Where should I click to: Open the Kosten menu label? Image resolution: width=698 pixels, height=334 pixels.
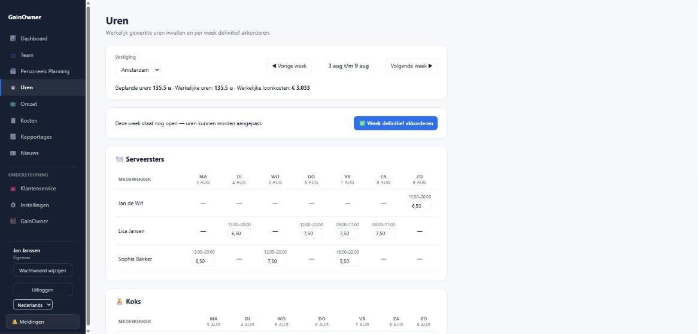pyautogui.click(x=29, y=121)
